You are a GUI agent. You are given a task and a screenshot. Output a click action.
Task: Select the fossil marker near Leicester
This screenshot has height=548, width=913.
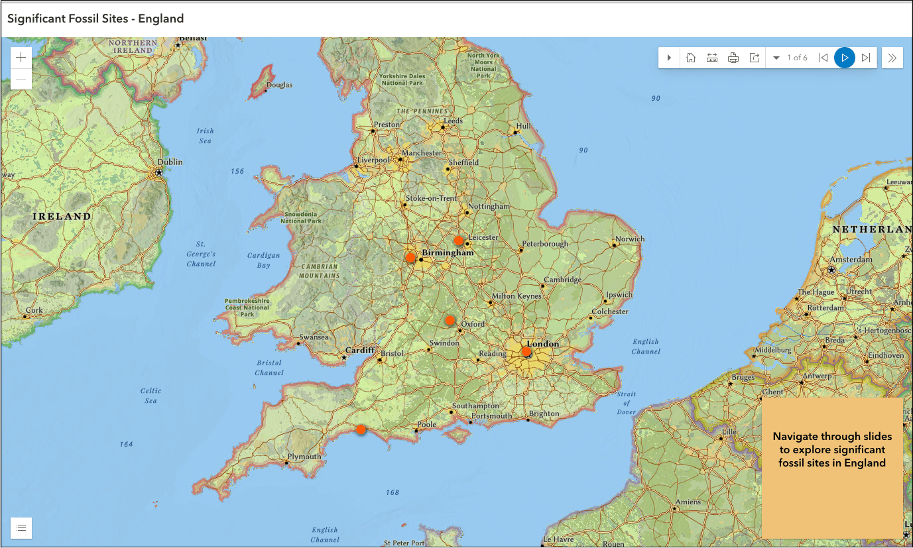pyautogui.click(x=458, y=239)
